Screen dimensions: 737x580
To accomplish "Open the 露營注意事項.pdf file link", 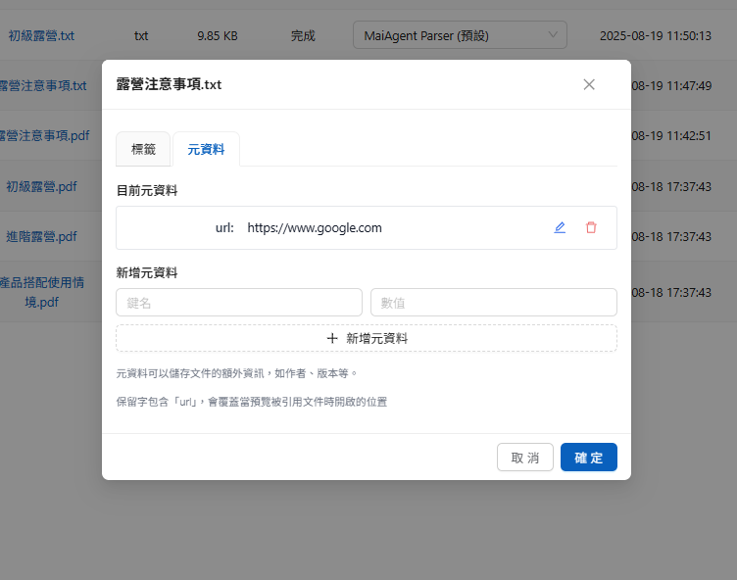I will pyautogui.click(x=45, y=135).
